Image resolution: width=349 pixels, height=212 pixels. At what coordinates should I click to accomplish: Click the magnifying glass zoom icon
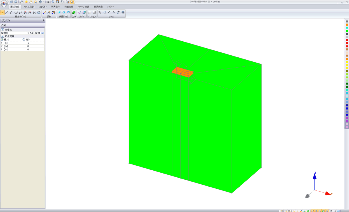tap(53, 2)
